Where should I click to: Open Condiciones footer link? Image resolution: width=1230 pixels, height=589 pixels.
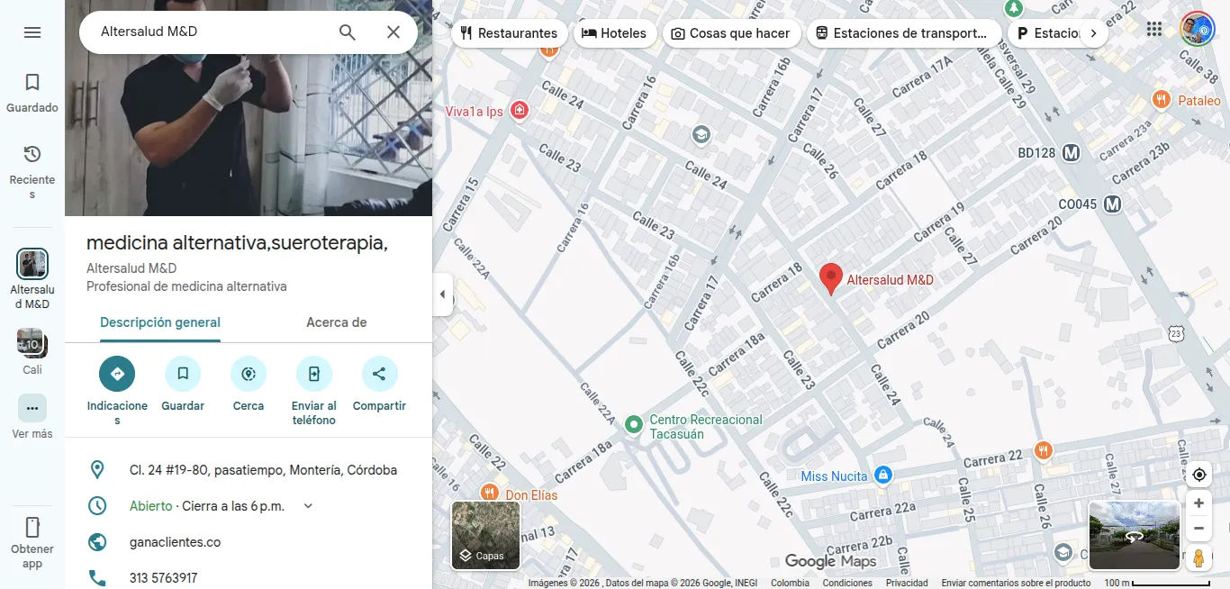[847, 583]
